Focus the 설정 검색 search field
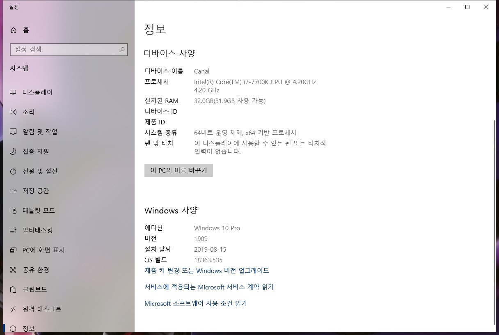499x335 pixels. (x=69, y=50)
